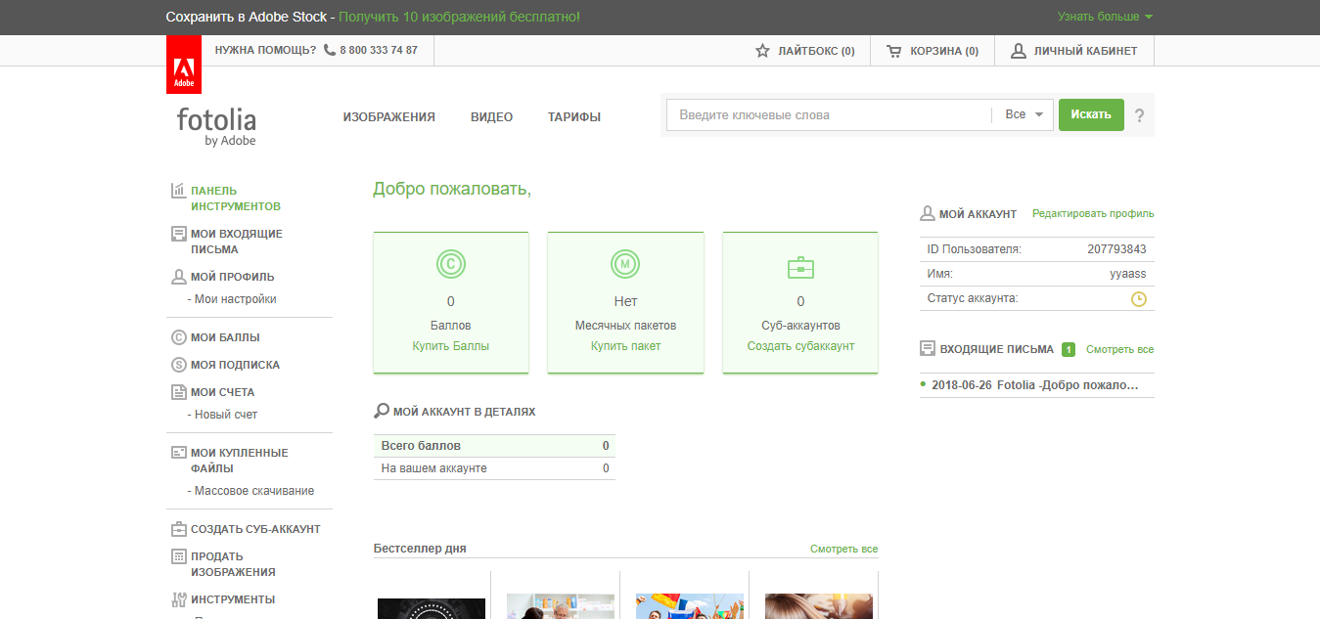Click the monthly pack M icon
This screenshot has width=1320, height=619.
click(x=625, y=264)
